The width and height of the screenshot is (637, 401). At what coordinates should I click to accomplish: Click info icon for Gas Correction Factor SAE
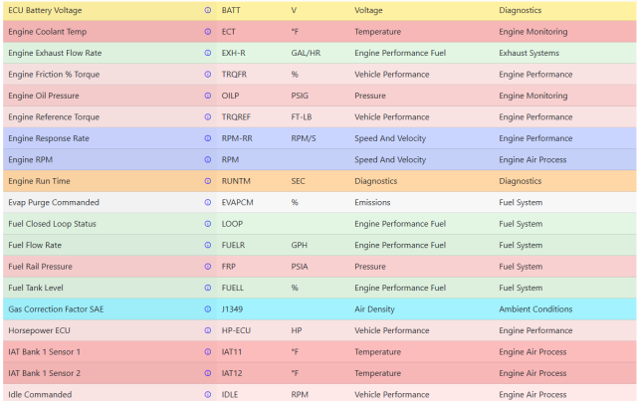(208, 309)
